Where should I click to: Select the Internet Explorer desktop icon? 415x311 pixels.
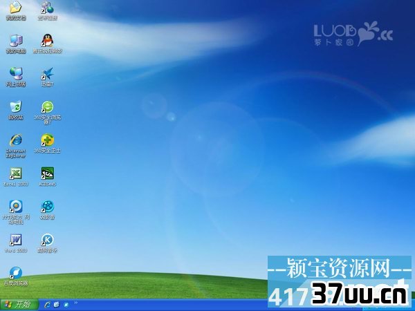tap(16, 140)
